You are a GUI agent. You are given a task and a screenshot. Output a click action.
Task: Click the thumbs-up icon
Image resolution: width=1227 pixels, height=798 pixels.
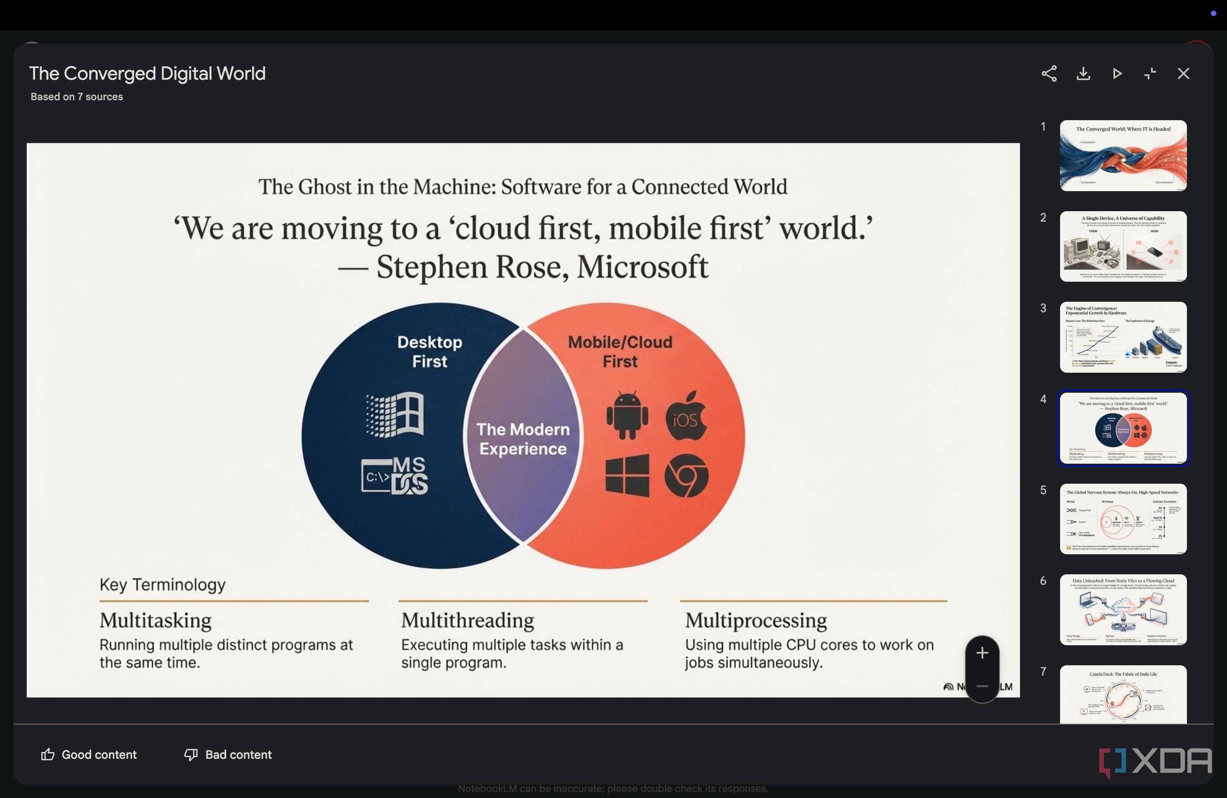pos(48,755)
